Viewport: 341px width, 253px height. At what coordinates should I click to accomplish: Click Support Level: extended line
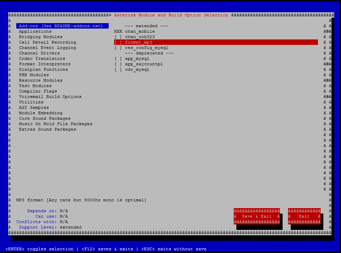coord(50,227)
